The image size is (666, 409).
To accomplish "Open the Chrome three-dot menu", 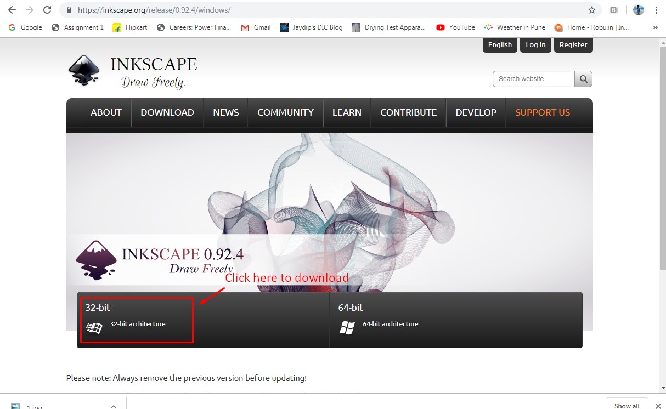I will click(656, 10).
